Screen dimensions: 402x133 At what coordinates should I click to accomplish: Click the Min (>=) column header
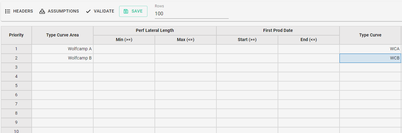click(x=124, y=40)
